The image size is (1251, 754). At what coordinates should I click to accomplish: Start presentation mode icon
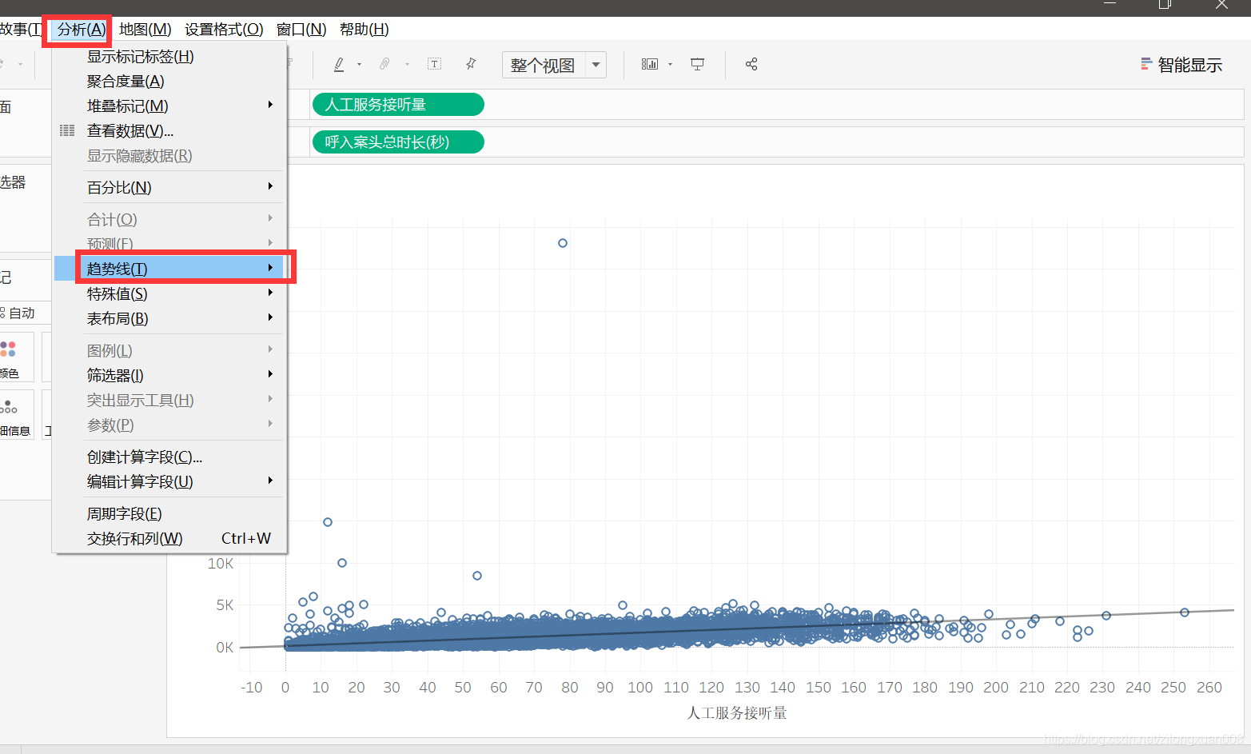[697, 64]
